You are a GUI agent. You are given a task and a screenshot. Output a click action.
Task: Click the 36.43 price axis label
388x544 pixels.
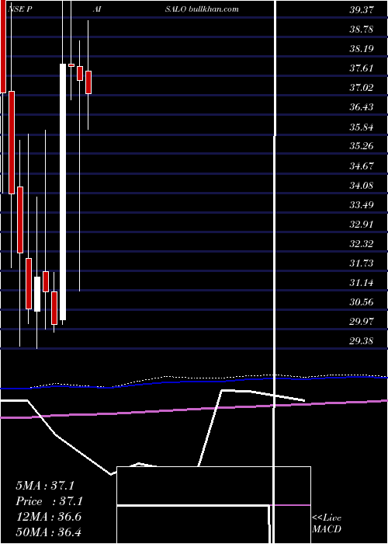(362, 107)
